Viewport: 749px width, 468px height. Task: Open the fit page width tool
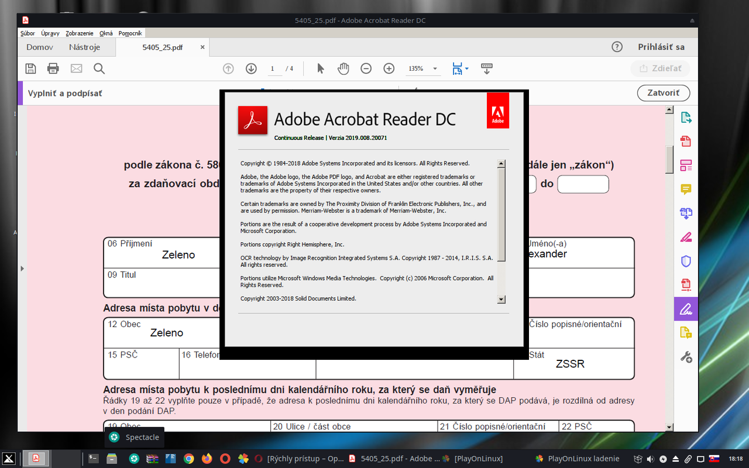[457, 68]
